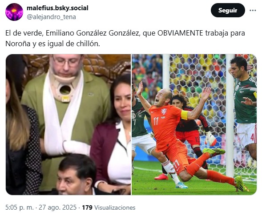Click the @alejandro_tena handle
262x219 pixels.
click(51, 17)
